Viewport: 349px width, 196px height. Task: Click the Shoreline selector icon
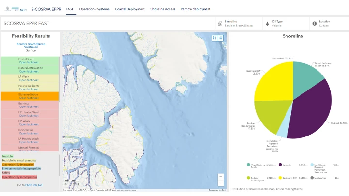tap(220, 23)
